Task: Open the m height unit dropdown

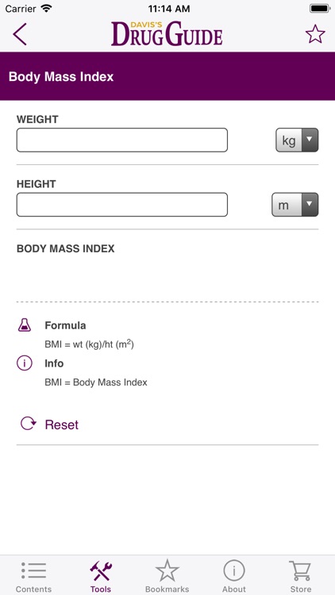Action: pos(295,205)
